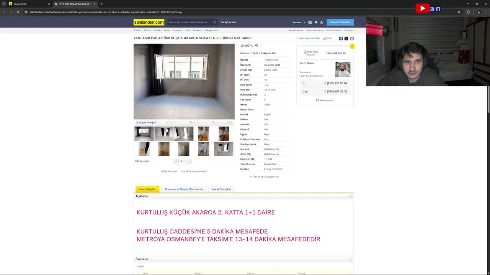
Task: Click Eskişehir Mh. in listing location
Action: click(x=269, y=53)
